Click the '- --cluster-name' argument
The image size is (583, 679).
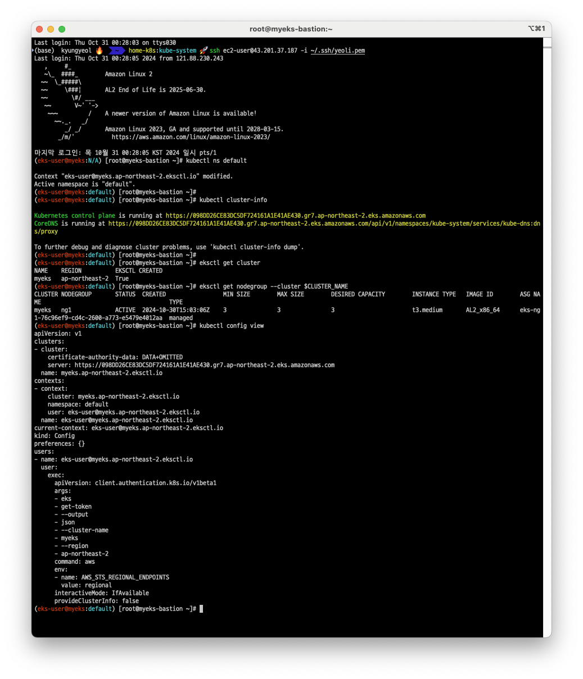(x=82, y=530)
